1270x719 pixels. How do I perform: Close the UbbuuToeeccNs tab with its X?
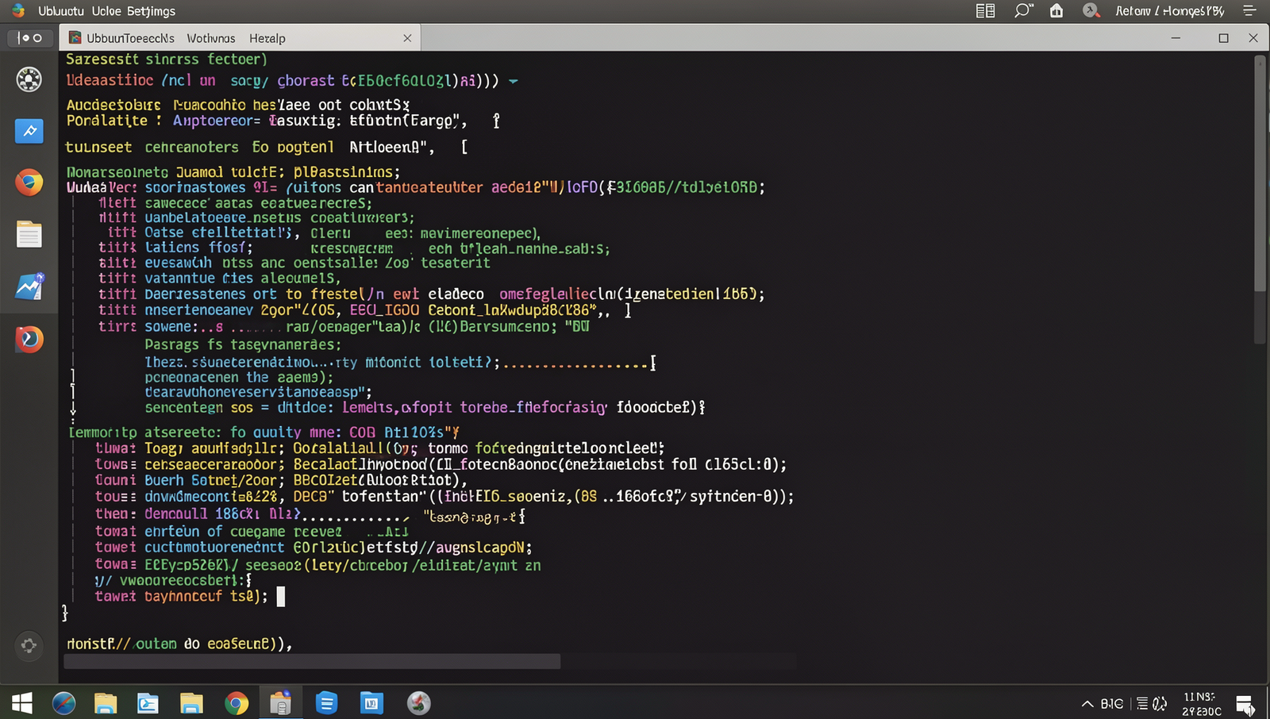click(407, 38)
